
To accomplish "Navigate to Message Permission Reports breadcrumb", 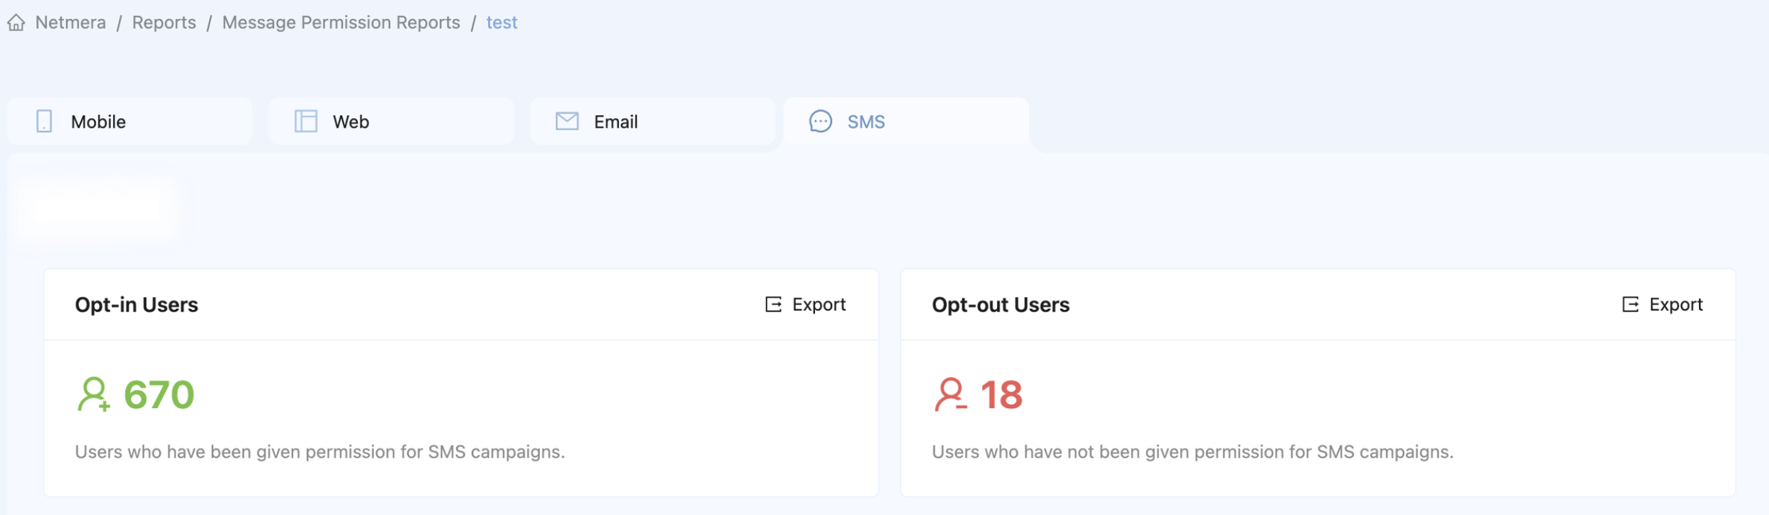I will 341,23.
